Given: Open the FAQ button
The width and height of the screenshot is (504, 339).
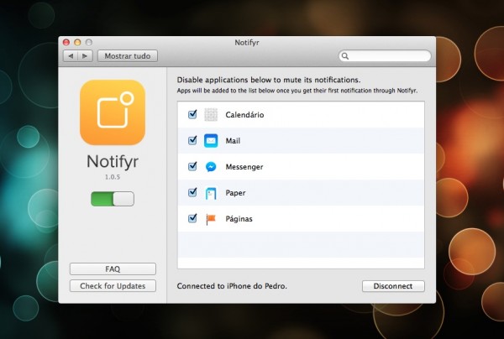Looking at the screenshot, I should tap(113, 269).
